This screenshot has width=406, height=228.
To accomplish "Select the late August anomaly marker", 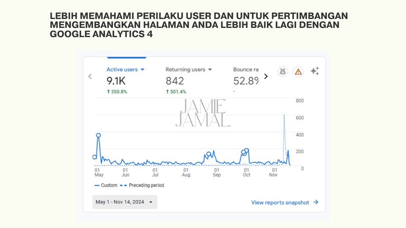I will tap(208, 154).
